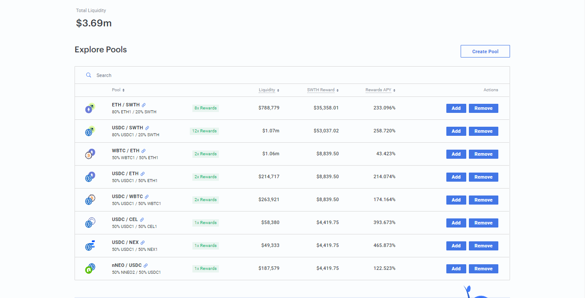Screen dimensions: 585x298
Task: Sort pools by SWTH Reward column
Action: [x=323, y=90]
